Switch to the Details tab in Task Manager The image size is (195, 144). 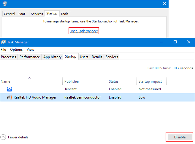pos(97,57)
